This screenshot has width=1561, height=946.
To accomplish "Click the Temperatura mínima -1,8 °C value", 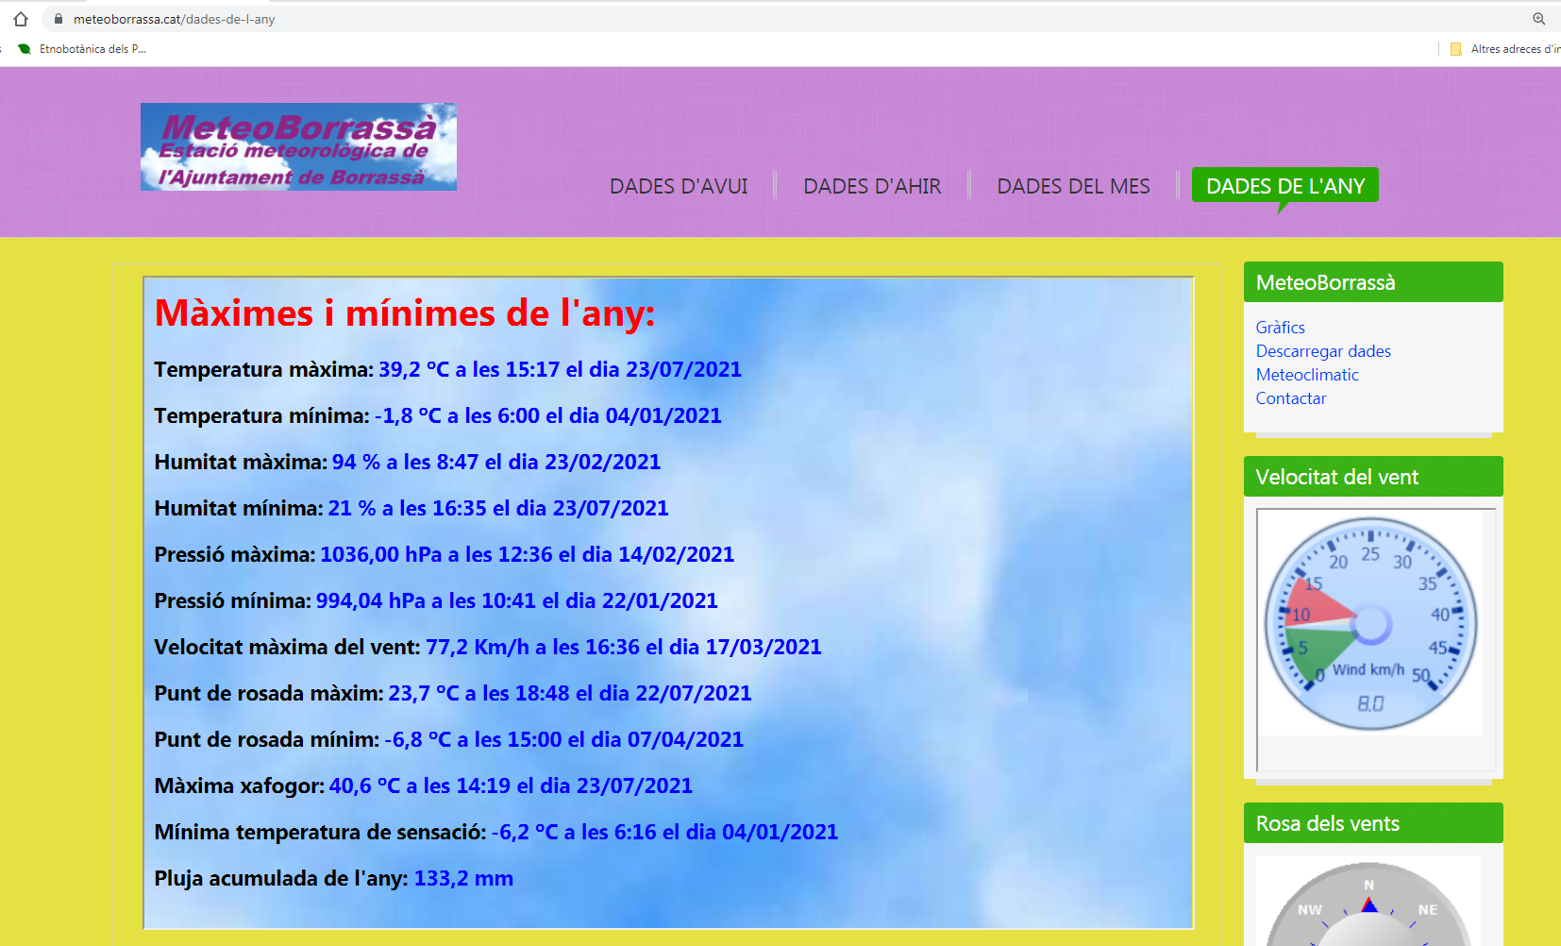I will (548, 415).
